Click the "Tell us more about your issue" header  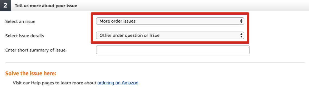click(46, 5)
